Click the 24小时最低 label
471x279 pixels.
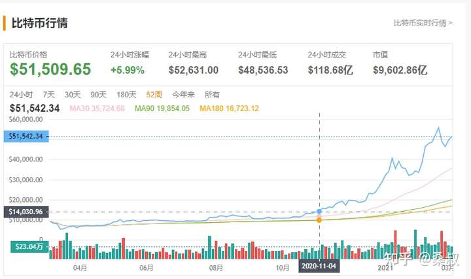click(258, 55)
